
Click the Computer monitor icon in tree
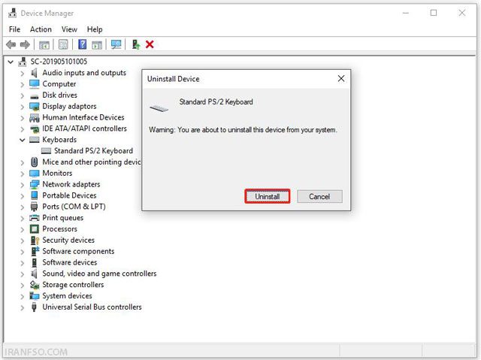tap(35, 84)
